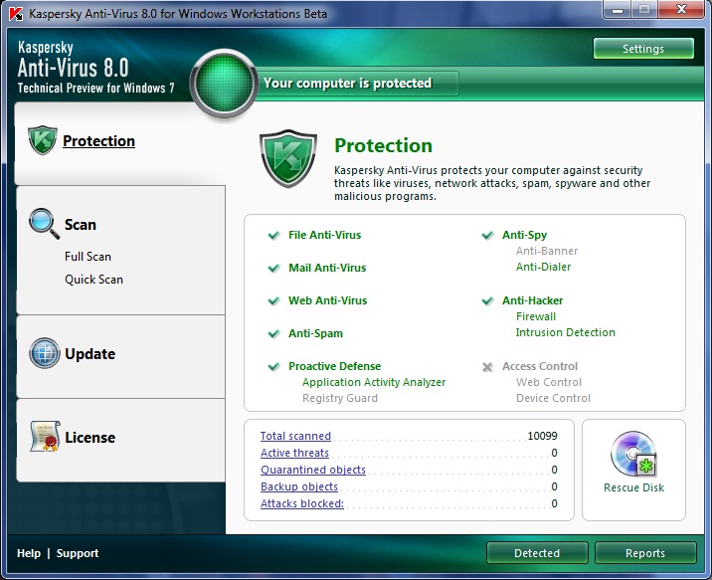The width and height of the screenshot is (712, 580).
Task: Open the Help link
Action: (x=29, y=553)
